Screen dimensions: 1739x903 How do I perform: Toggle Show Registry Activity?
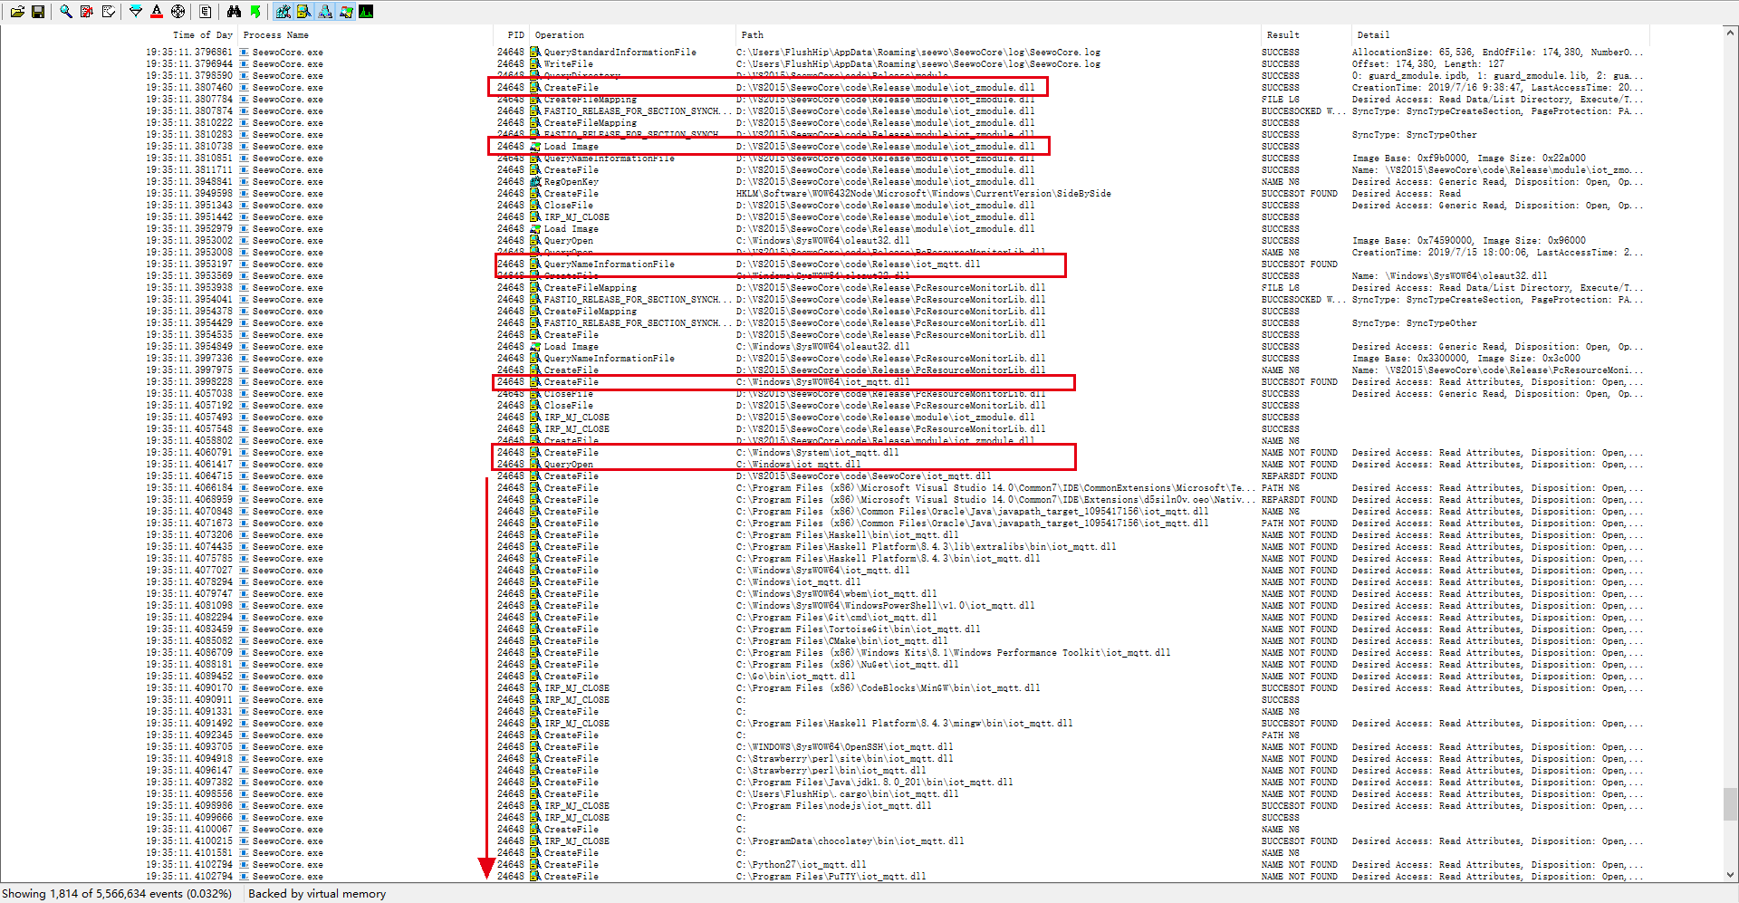coord(283,12)
